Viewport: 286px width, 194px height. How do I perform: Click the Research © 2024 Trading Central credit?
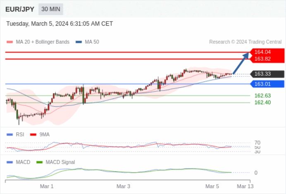pos(245,42)
